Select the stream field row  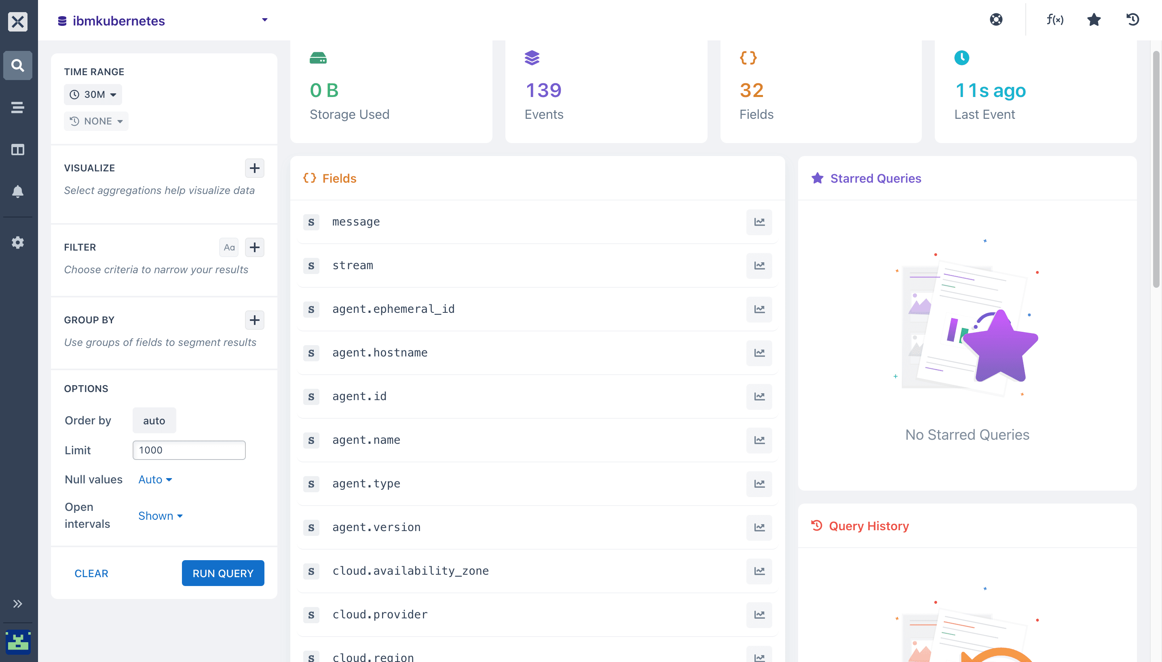[537, 266]
